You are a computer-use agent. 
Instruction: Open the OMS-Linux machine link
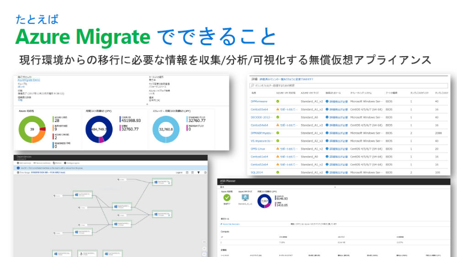click(258, 149)
